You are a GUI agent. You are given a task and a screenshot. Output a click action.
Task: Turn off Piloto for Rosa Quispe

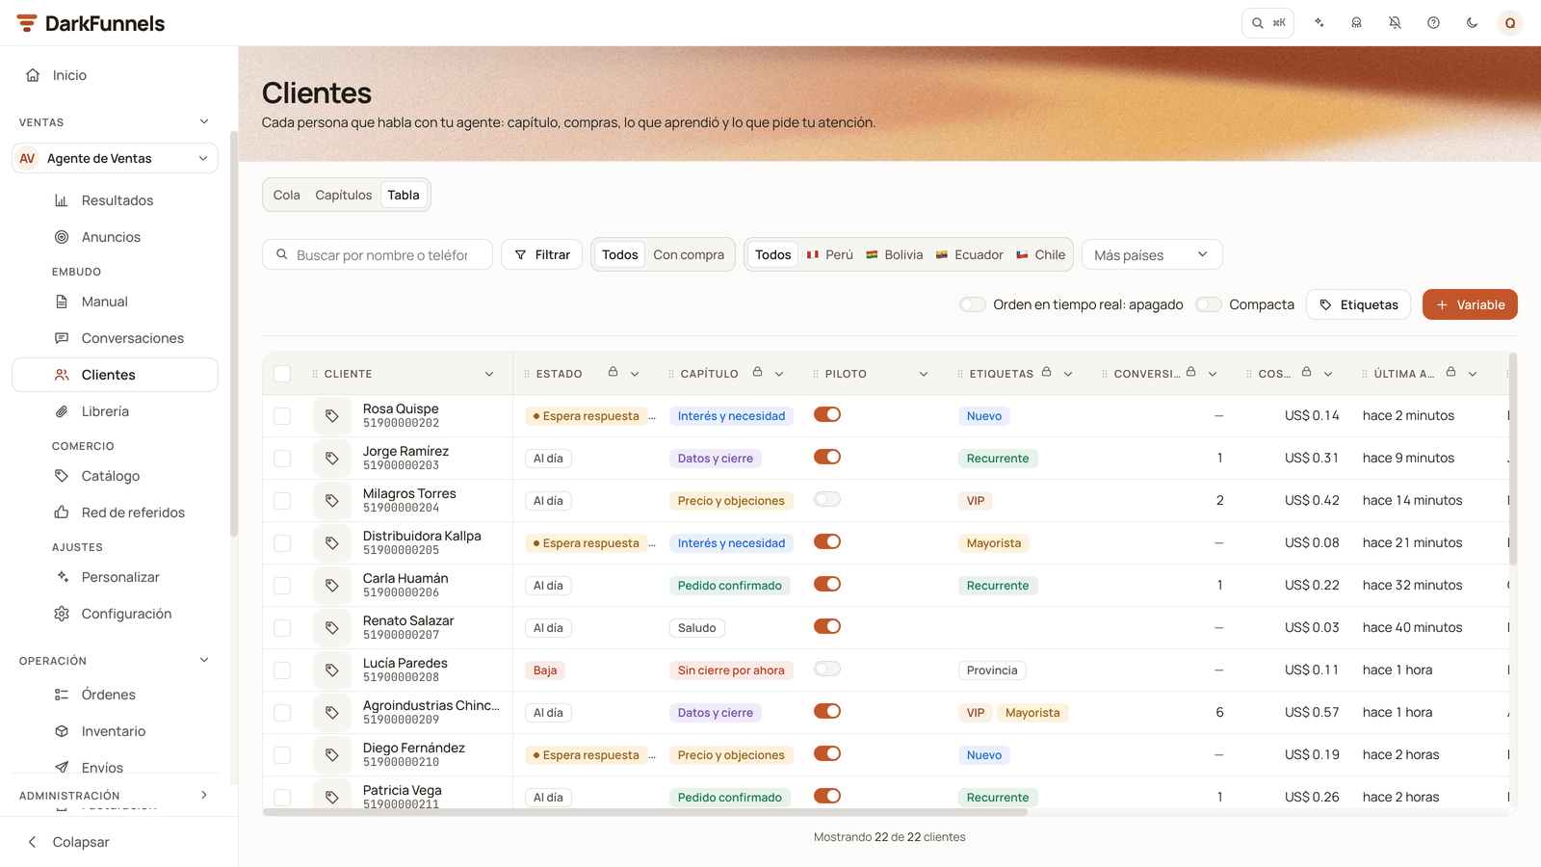pyautogui.click(x=827, y=415)
